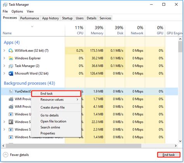Click the Microsoft Word process icon
The image size is (184, 163).
tap(11, 74)
